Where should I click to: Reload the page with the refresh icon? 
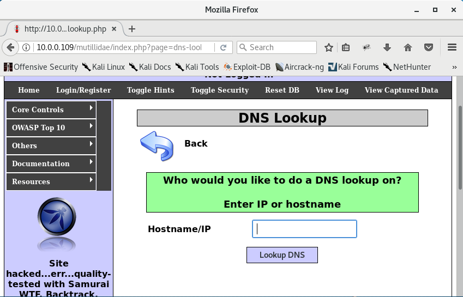click(224, 47)
